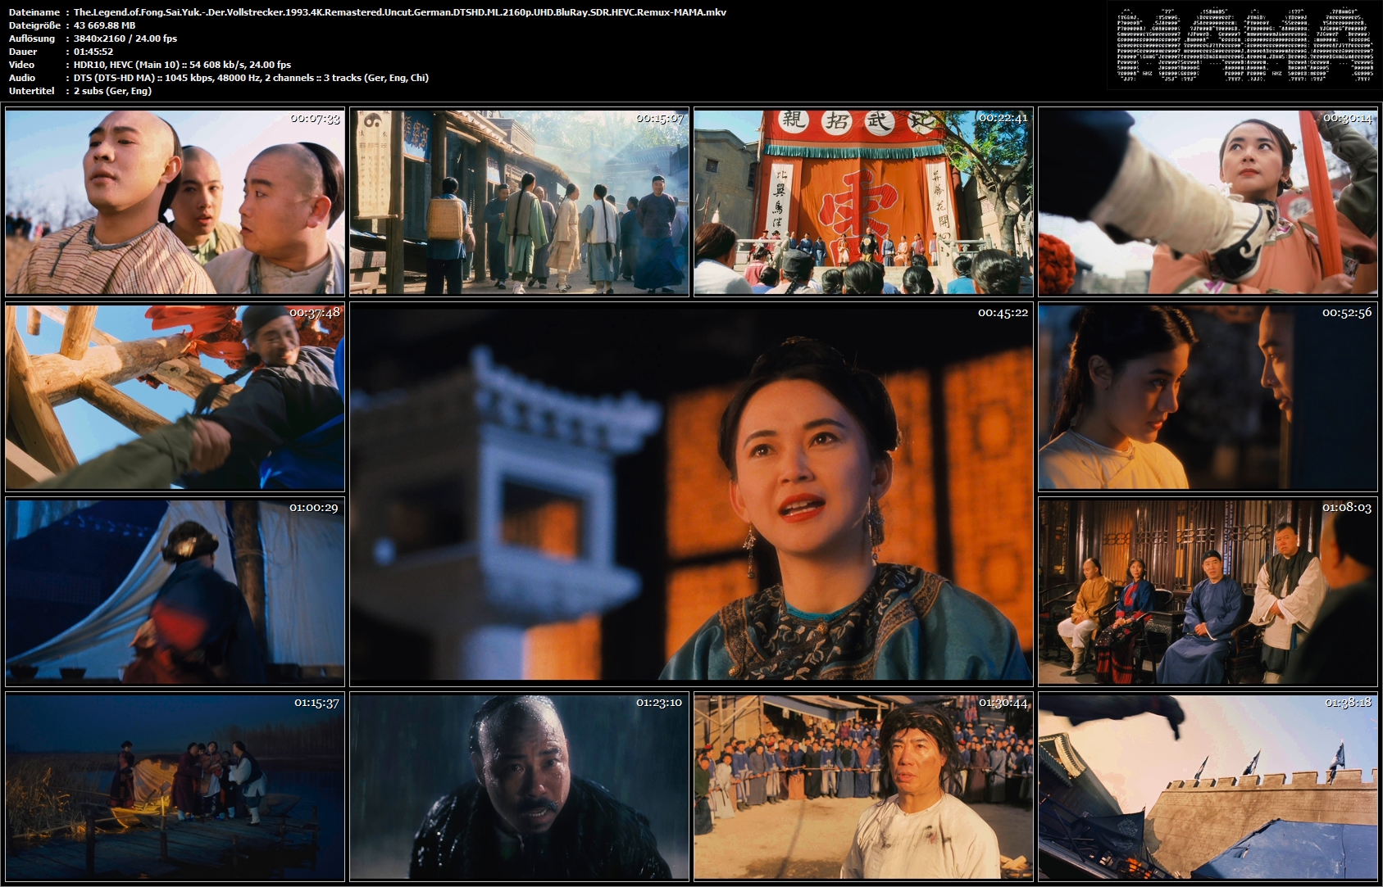Click the Untertitel label

click(31, 91)
